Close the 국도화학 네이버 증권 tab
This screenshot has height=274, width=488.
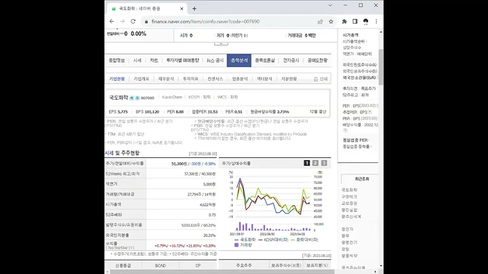[x=182, y=9]
